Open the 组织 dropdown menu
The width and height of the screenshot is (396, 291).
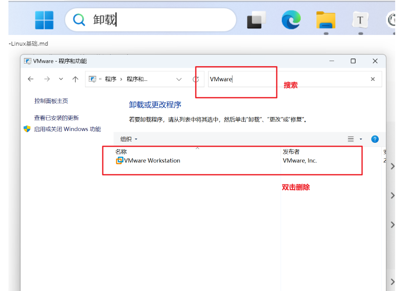129,139
